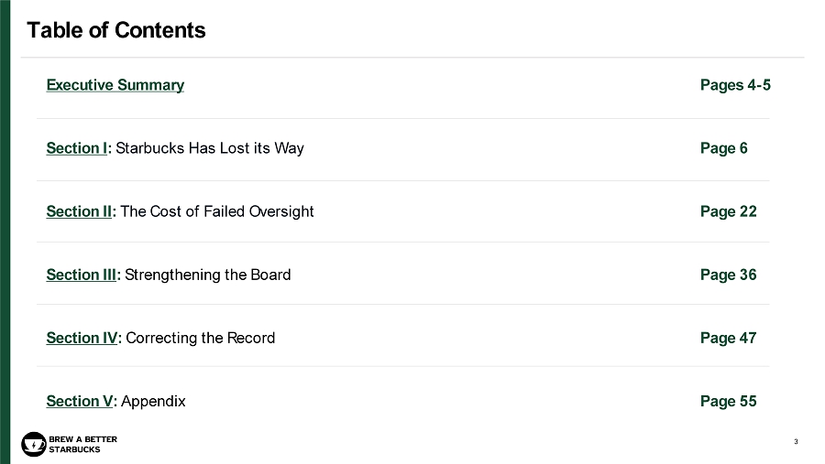825x464 pixels.
Task: Click the Brew a Better Starbucks cup logo
Action: (34, 444)
